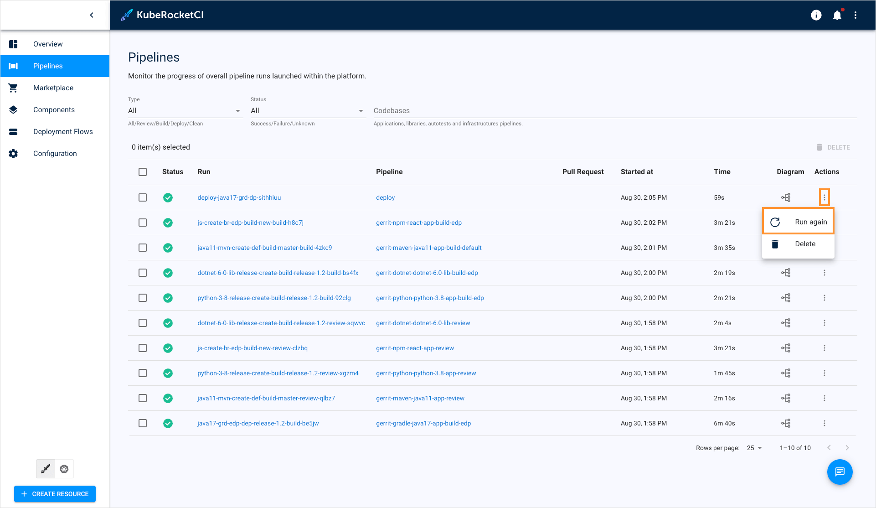Open the kebab menu in the top header

(856, 15)
